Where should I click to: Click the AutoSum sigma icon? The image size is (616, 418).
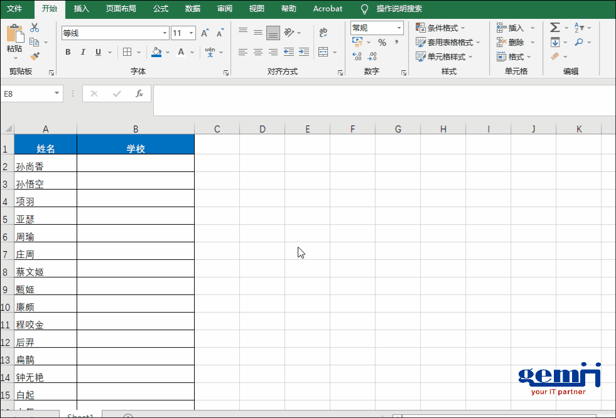(554, 28)
